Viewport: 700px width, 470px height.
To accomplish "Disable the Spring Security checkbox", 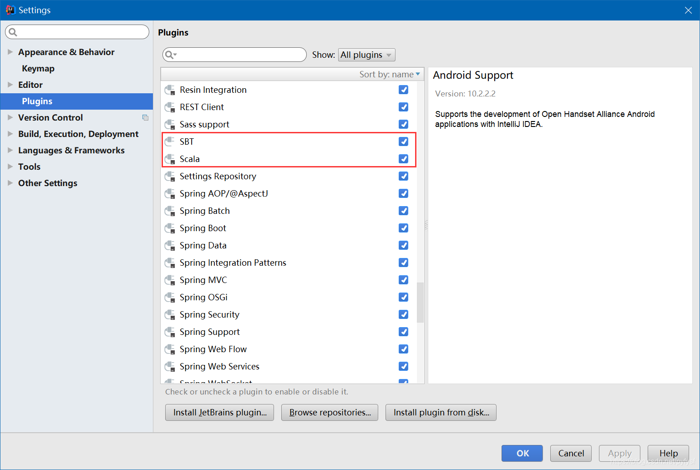I will click(403, 314).
